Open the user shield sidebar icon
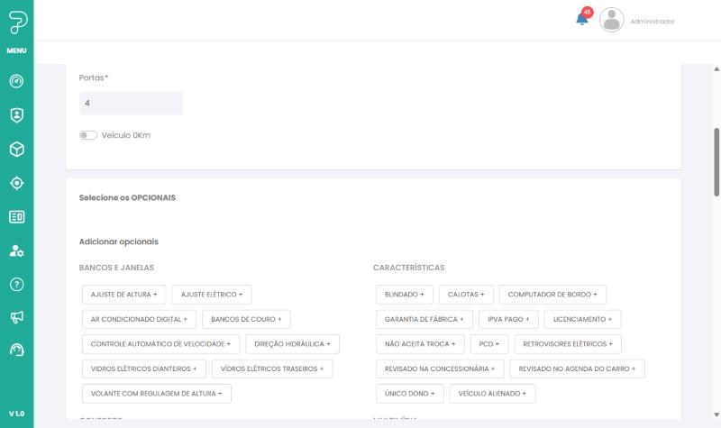 click(x=16, y=115)
